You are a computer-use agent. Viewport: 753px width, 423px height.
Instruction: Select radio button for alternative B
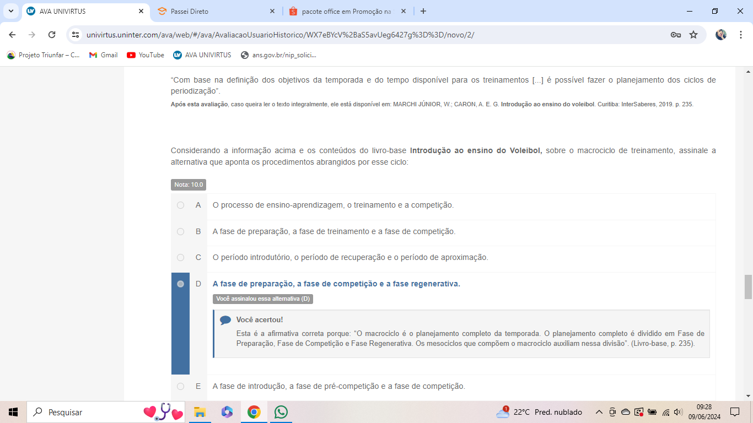pos(180,232)
